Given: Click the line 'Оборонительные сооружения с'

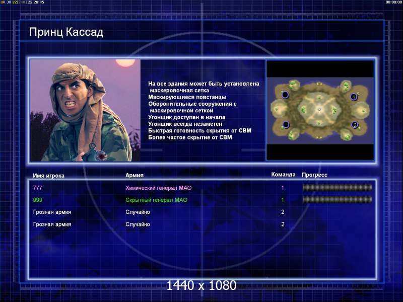Looking at the screenshot, I should tap(192, 104).
